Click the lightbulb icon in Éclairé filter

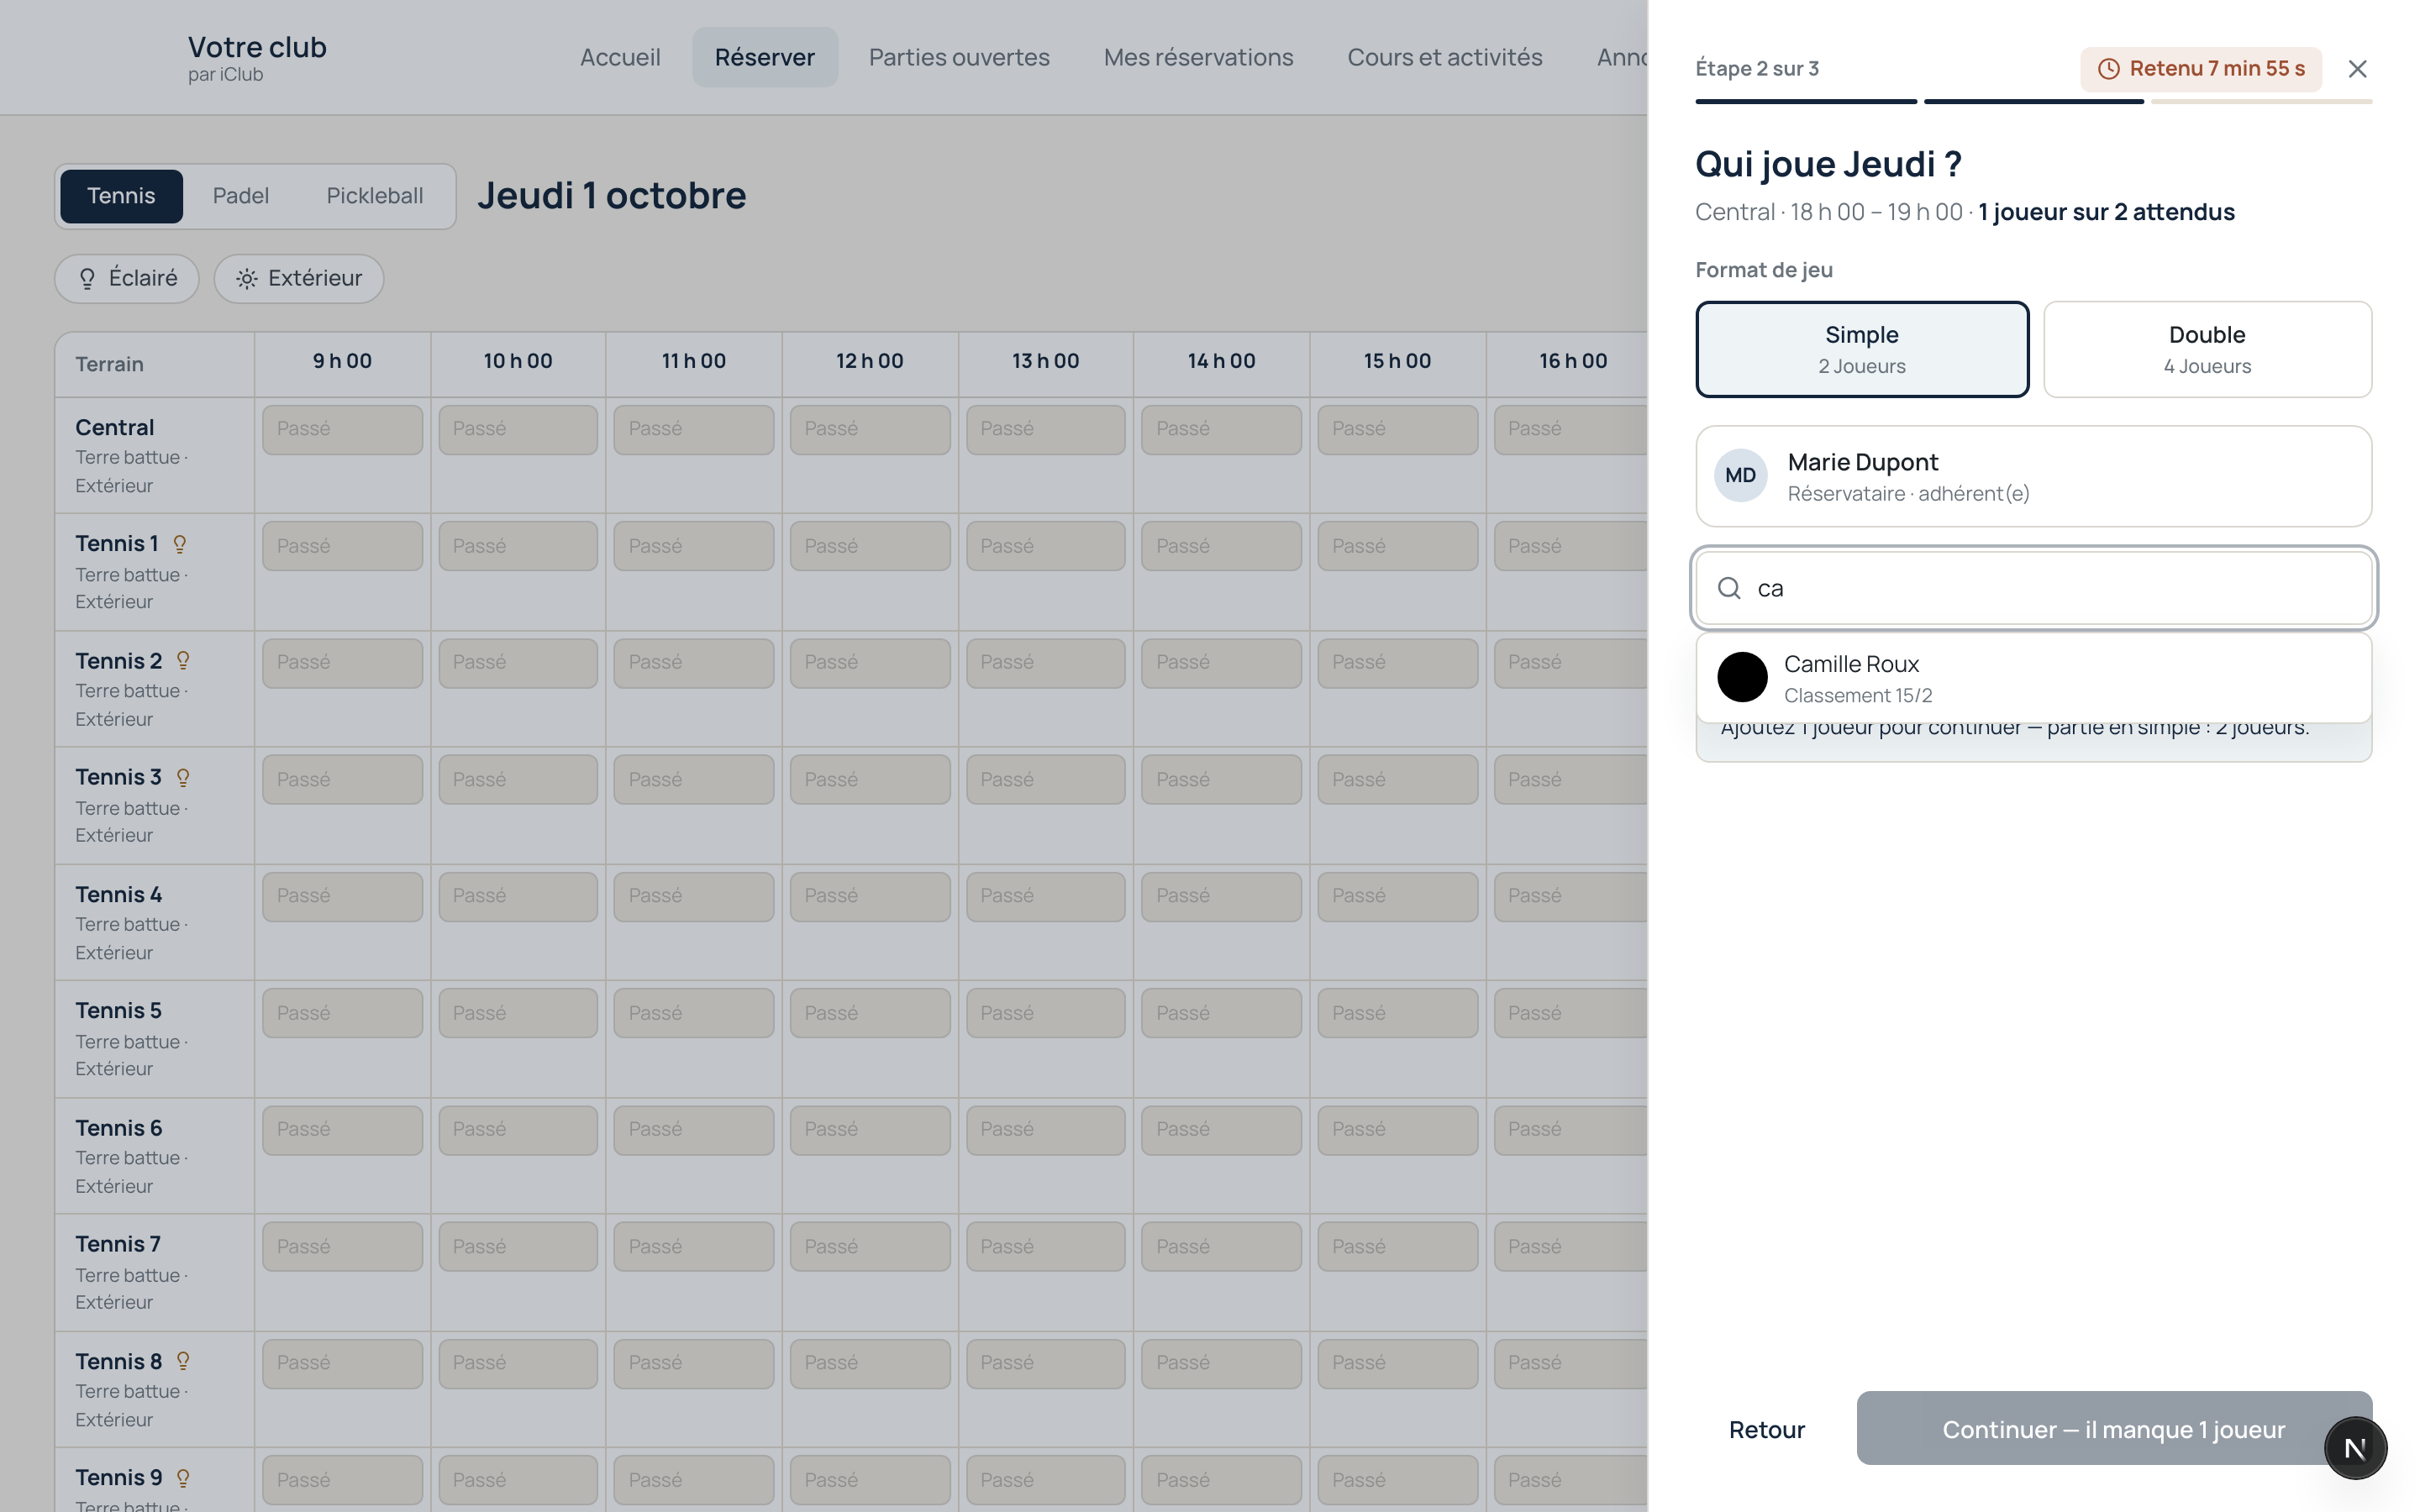(x=87, y=279)
